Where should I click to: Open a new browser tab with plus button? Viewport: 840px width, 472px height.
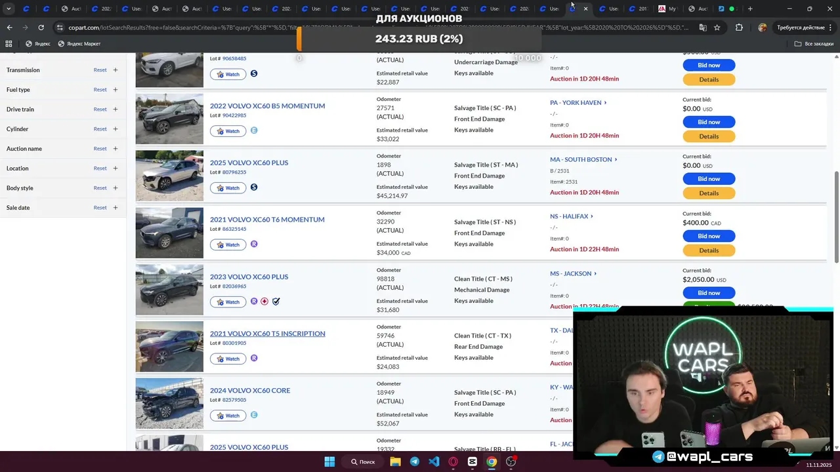point(750,9)
